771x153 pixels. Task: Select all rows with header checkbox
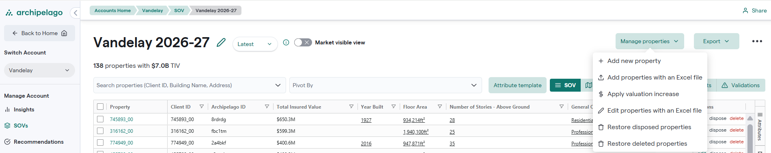coord(100,107)
